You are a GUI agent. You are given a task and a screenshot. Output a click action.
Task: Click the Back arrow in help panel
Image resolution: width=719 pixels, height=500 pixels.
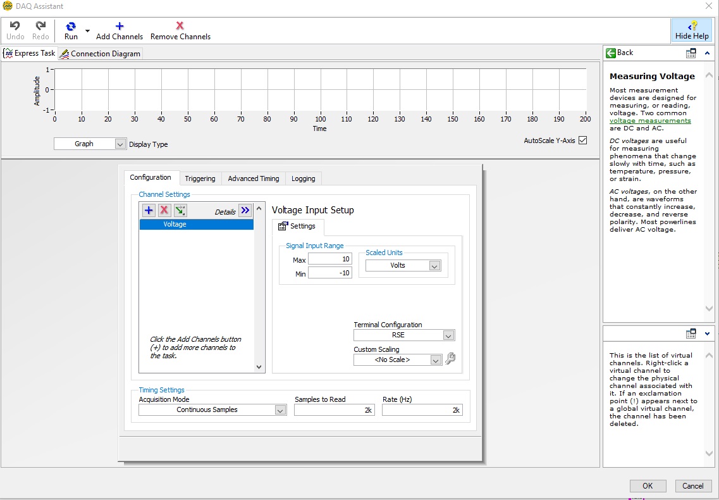click(611, 53)
